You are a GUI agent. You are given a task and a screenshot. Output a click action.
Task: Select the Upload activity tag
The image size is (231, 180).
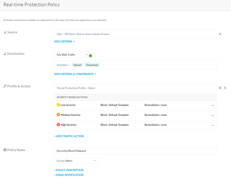(77, 65)
